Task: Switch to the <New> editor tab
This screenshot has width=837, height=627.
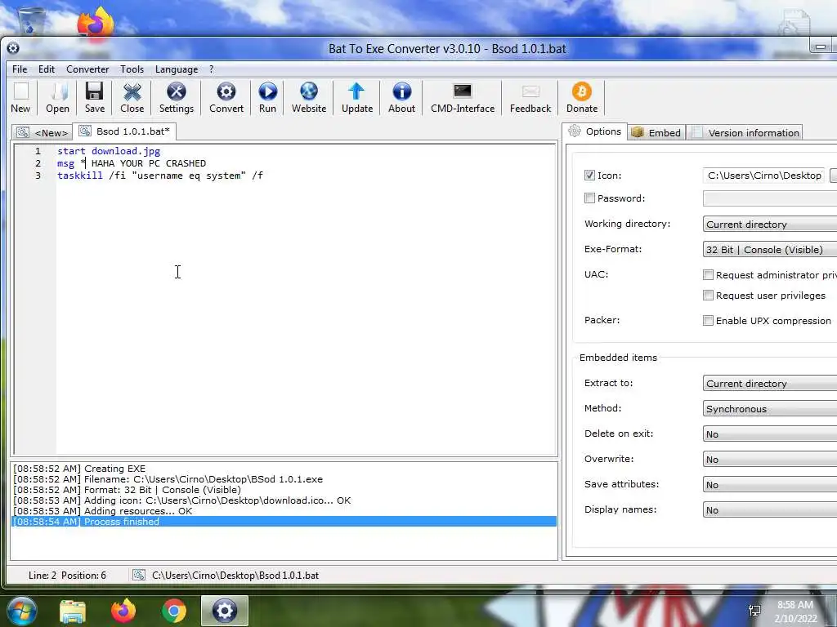Action: tap(43, 133)
